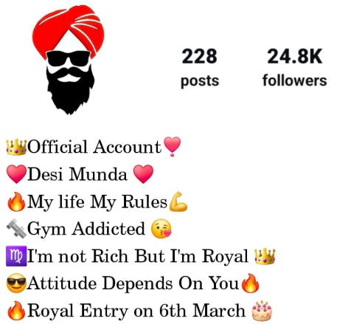Click the crown emoji after Royal
337x324 pixels.
tap(265, 256)
